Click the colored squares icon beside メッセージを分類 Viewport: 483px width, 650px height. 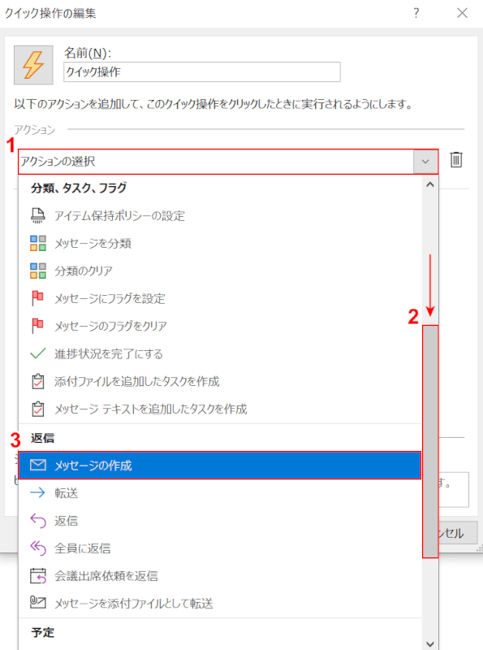tap(37, 243)
